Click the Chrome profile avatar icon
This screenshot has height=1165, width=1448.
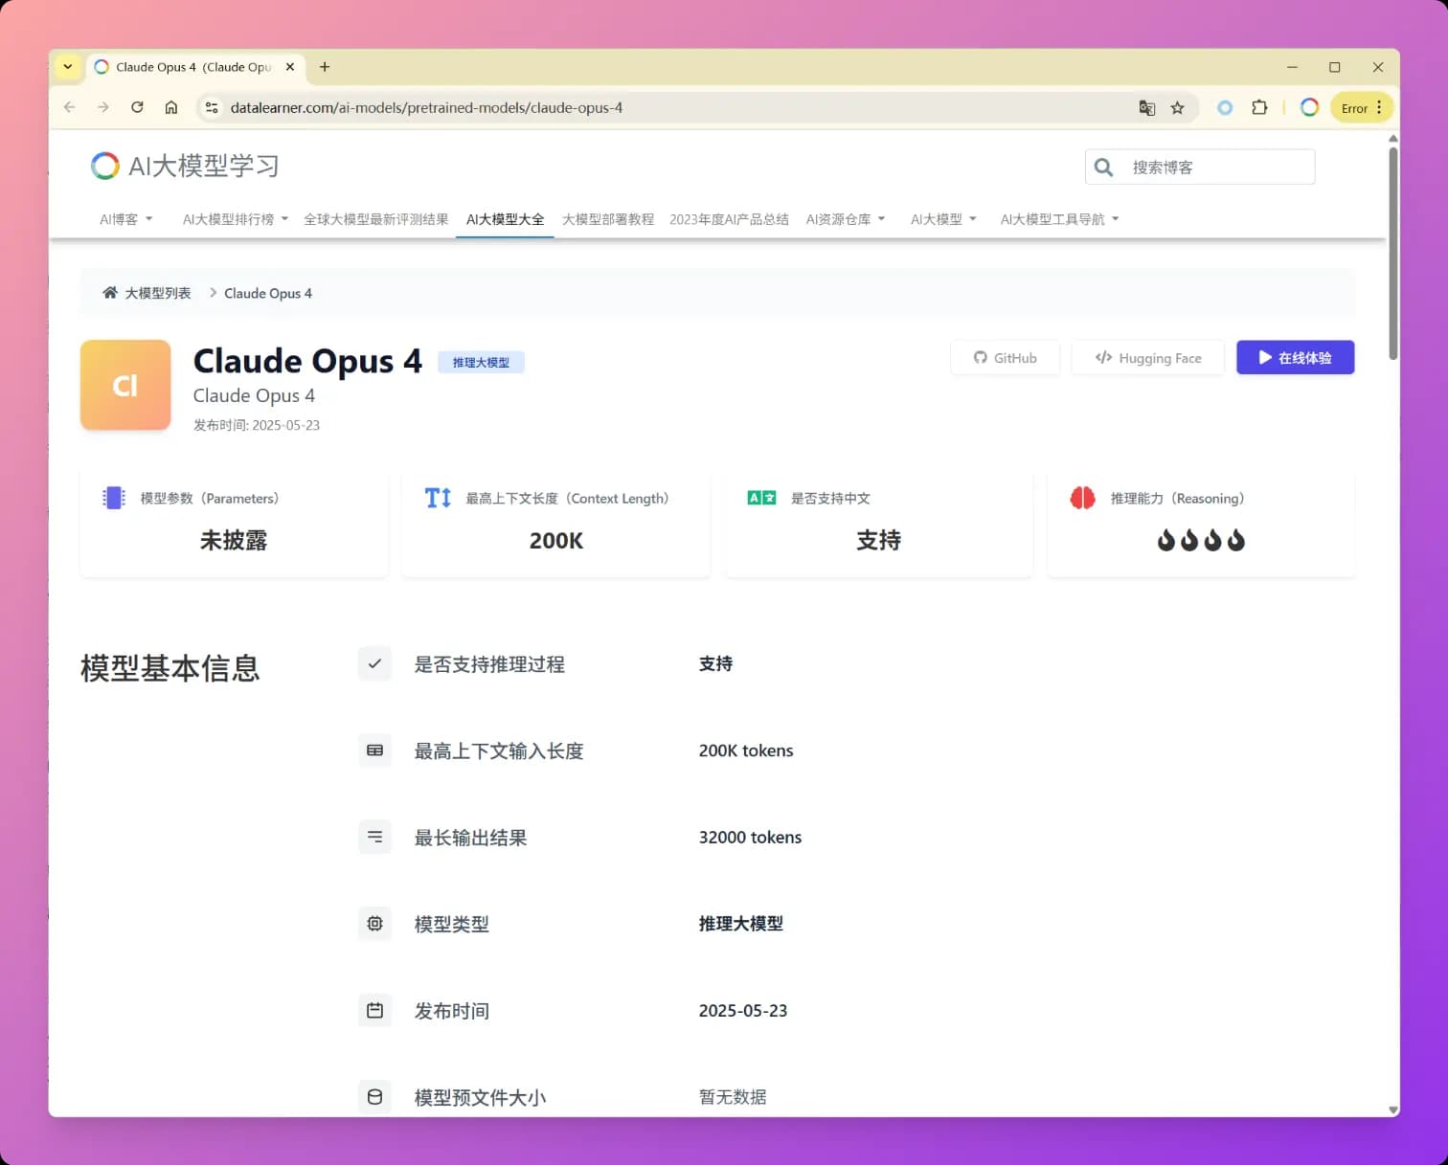point(1309,107)
